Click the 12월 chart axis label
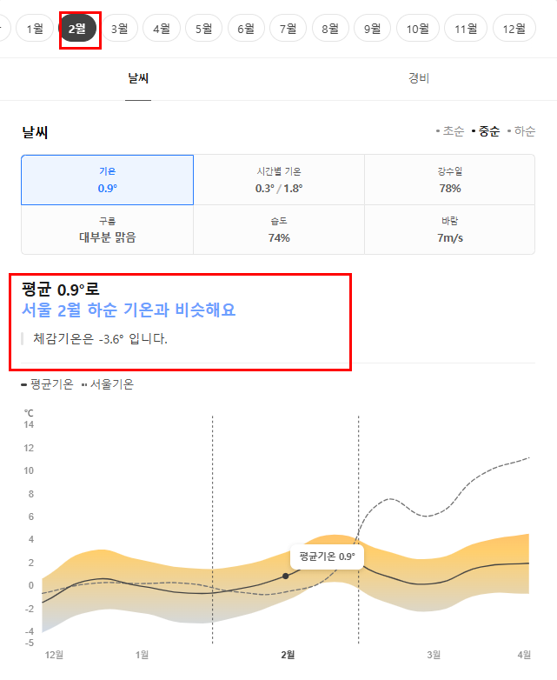Viewport: 557px width, 680px height. coord(54,655)
